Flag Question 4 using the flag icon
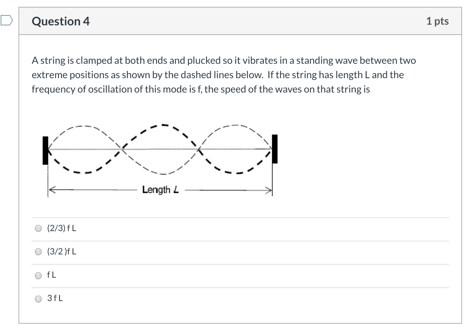Viewport: 473px width, 336px height. point(7,21)
